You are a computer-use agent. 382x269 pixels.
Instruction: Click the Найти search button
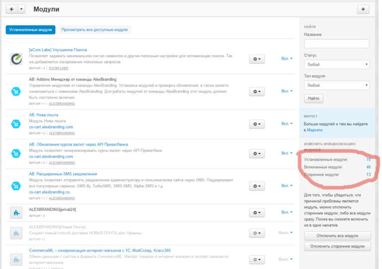[x=313, y=98]
